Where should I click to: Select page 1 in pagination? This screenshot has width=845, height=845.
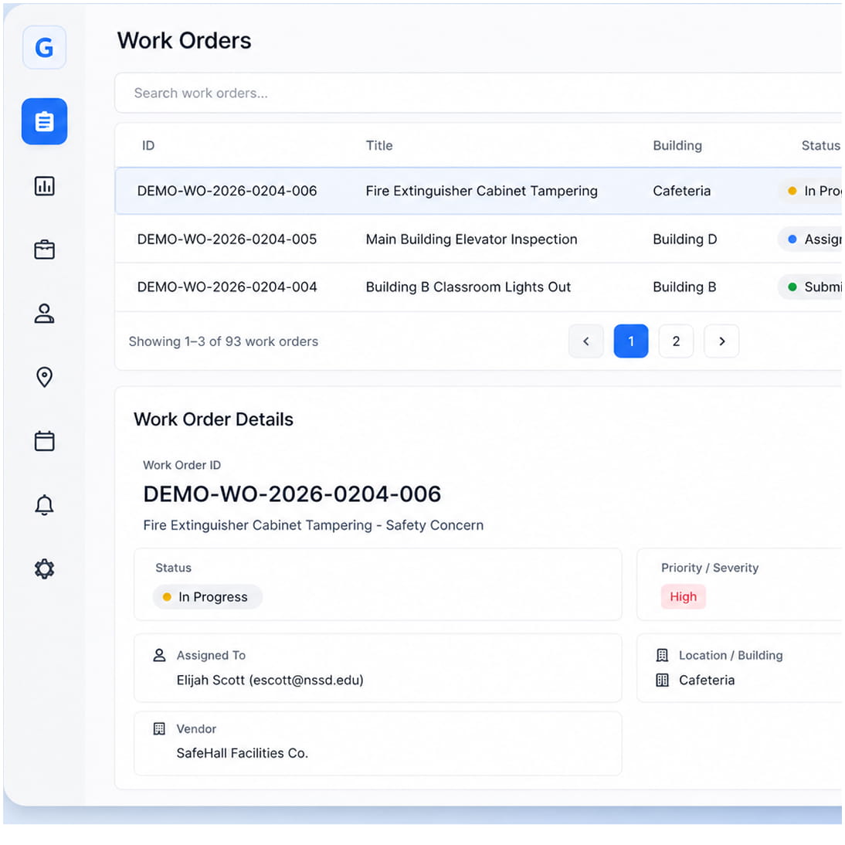[631, 341]
